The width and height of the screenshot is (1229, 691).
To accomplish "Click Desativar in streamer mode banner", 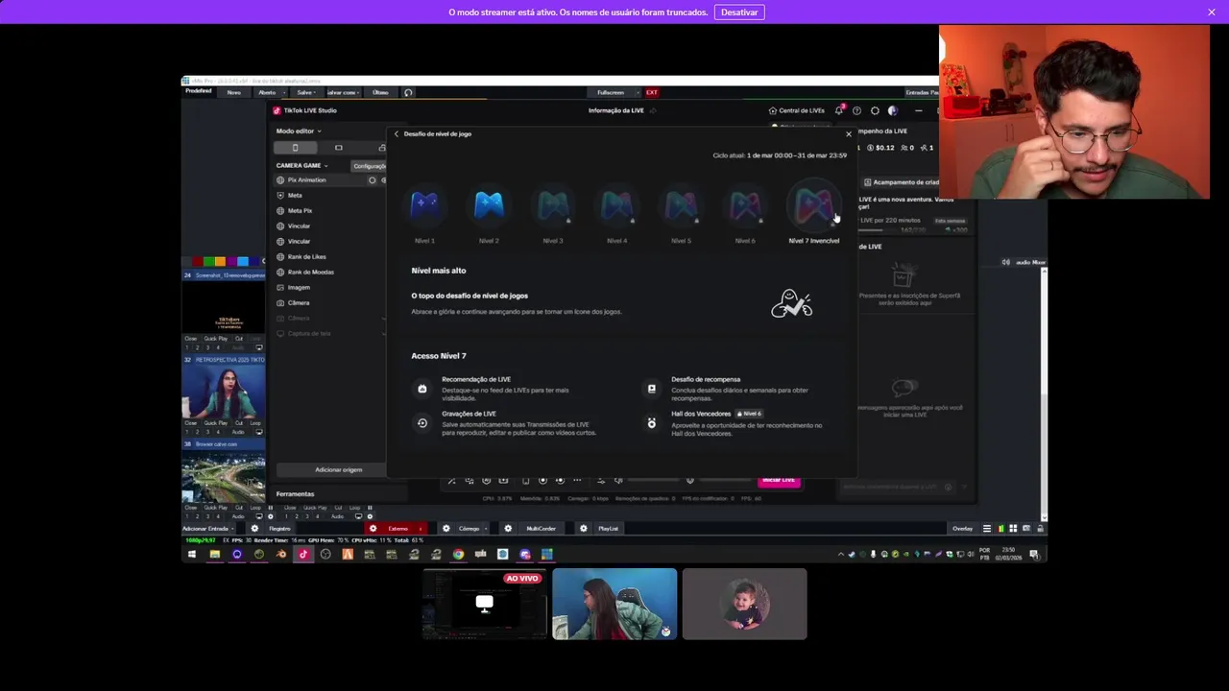I will click(x=739, y=12).
